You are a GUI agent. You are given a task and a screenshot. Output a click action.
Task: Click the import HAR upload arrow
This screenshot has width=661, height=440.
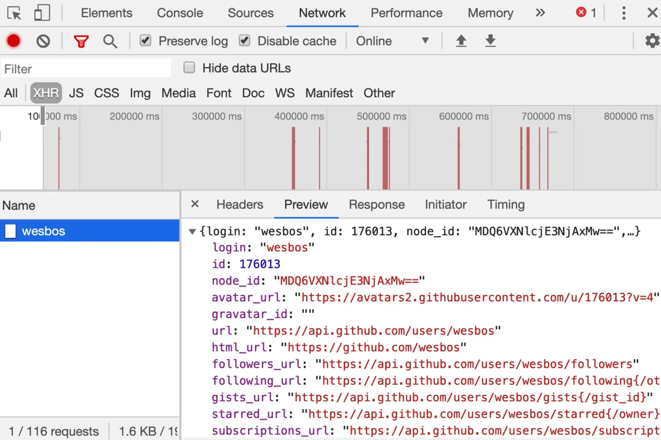tap(461, 41)
